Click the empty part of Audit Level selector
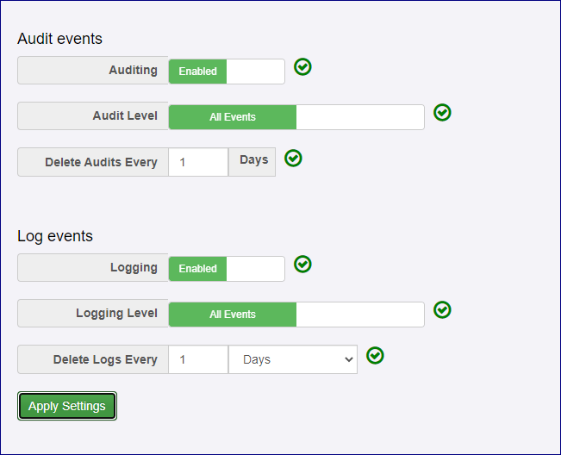 [x=359, y=117]
